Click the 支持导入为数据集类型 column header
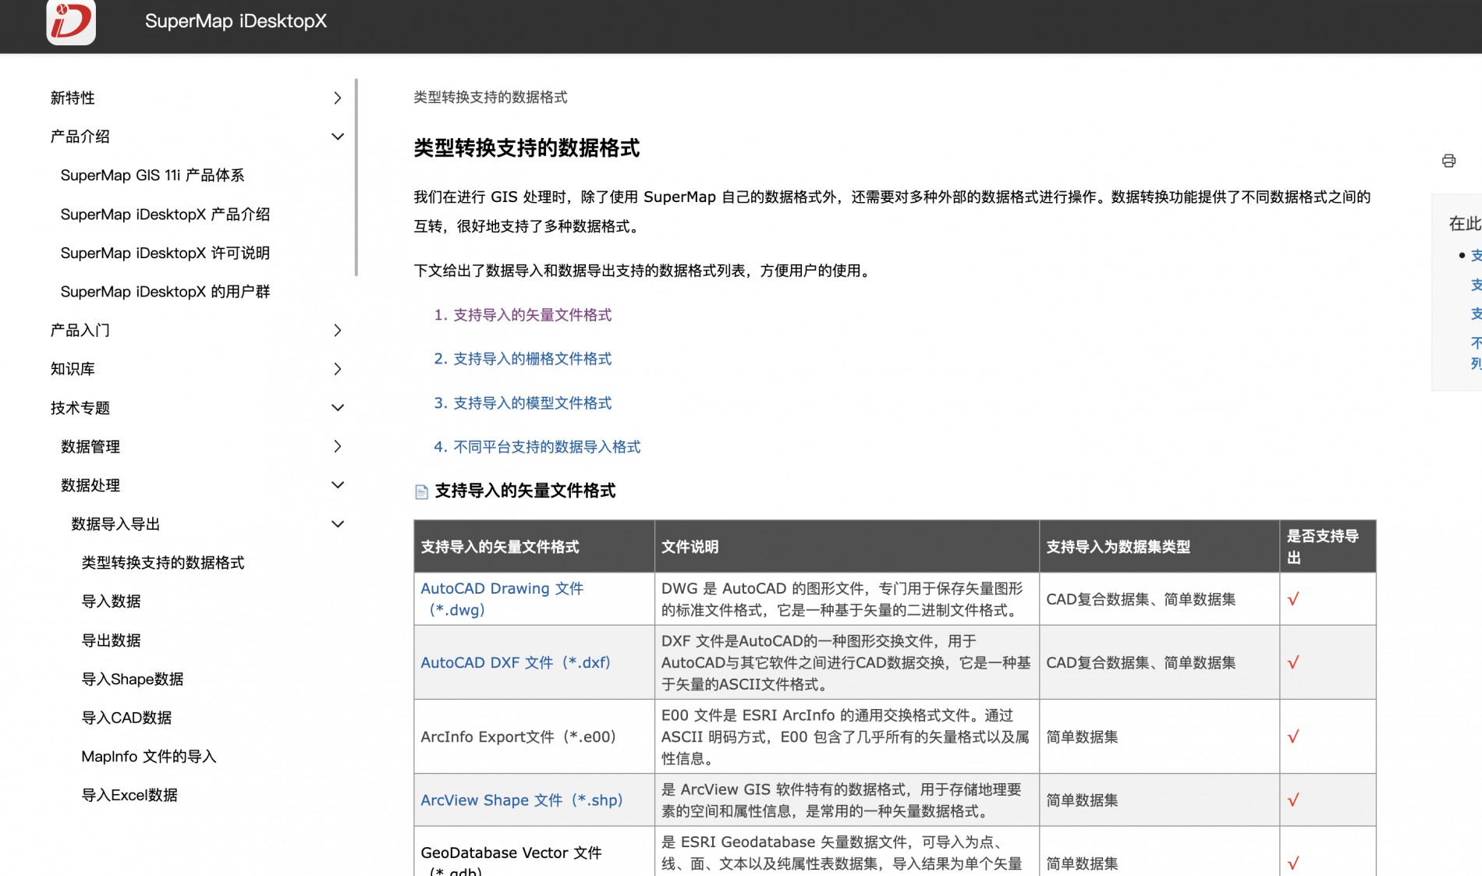 click(1159, 546)
